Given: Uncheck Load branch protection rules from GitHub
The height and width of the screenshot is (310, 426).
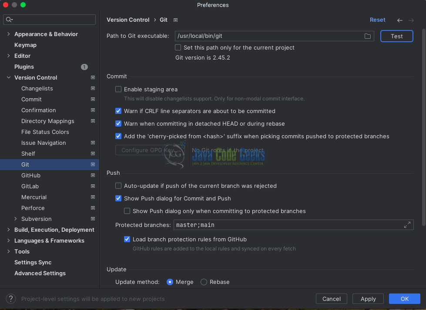Looking at the screenshot, I should pos(127,239).
